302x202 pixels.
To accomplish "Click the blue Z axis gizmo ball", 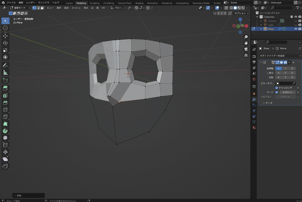I will click(240, 19).
